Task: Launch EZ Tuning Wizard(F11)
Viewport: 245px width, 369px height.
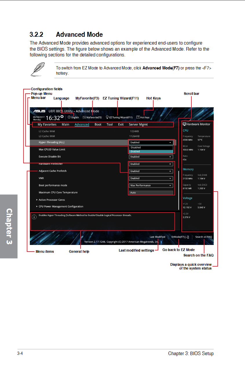Action: [x=119, y=117]
